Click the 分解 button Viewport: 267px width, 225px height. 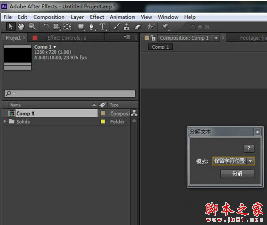coord(237,174)
